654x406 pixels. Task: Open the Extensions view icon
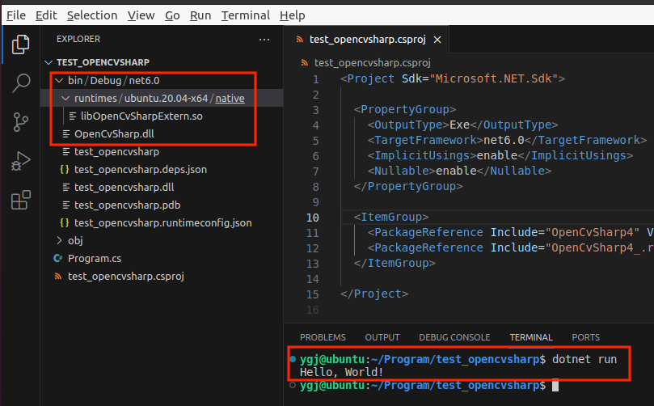20,200
